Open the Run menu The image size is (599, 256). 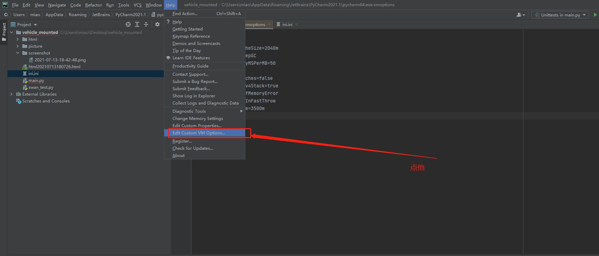pos(110,5)
